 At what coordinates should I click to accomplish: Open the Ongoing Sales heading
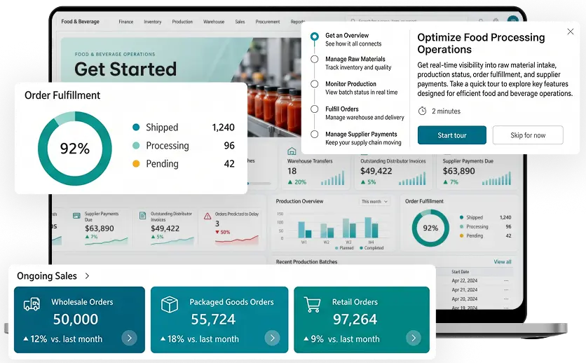(x=47, y=276)
